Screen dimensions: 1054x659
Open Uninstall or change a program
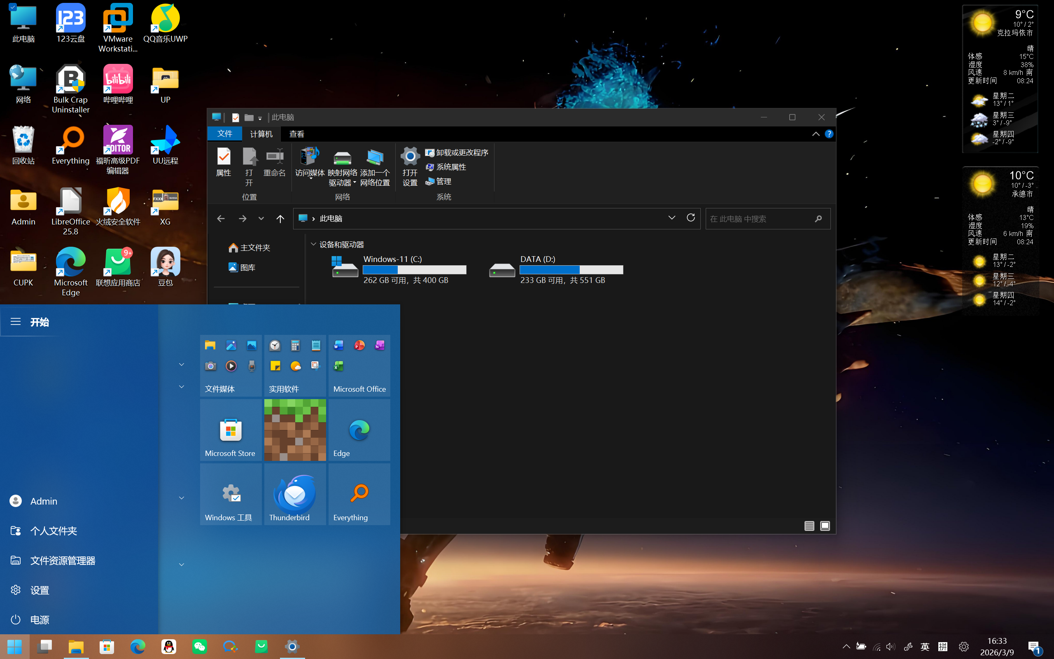click(457, 152)
